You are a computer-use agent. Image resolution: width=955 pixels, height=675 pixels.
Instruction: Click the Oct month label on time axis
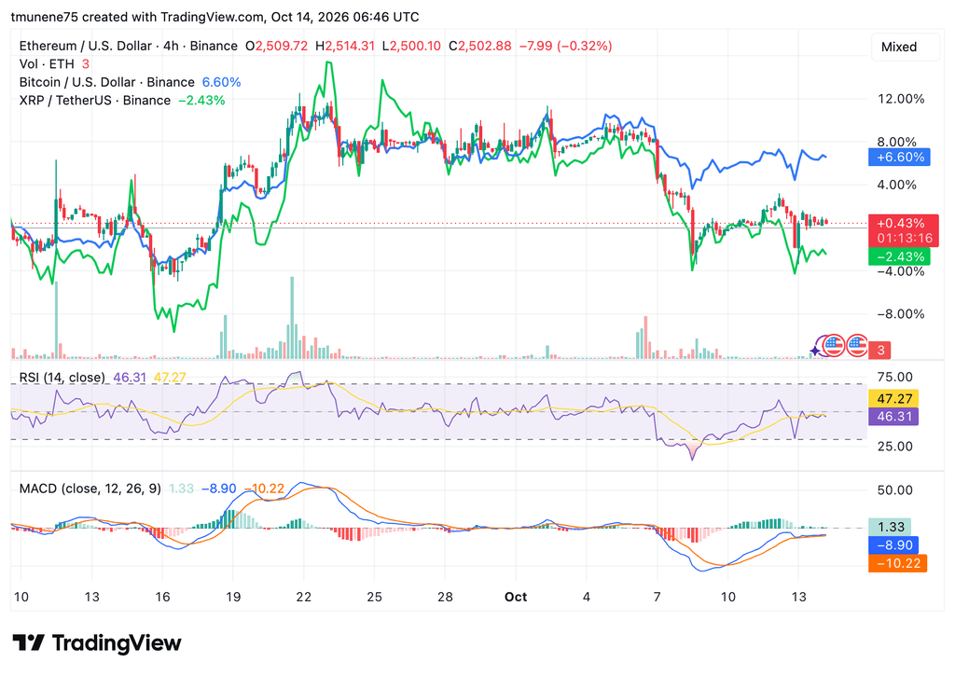[516, 597]
